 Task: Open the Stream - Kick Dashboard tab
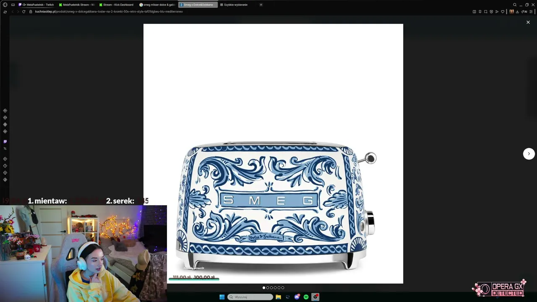point(117,5)
